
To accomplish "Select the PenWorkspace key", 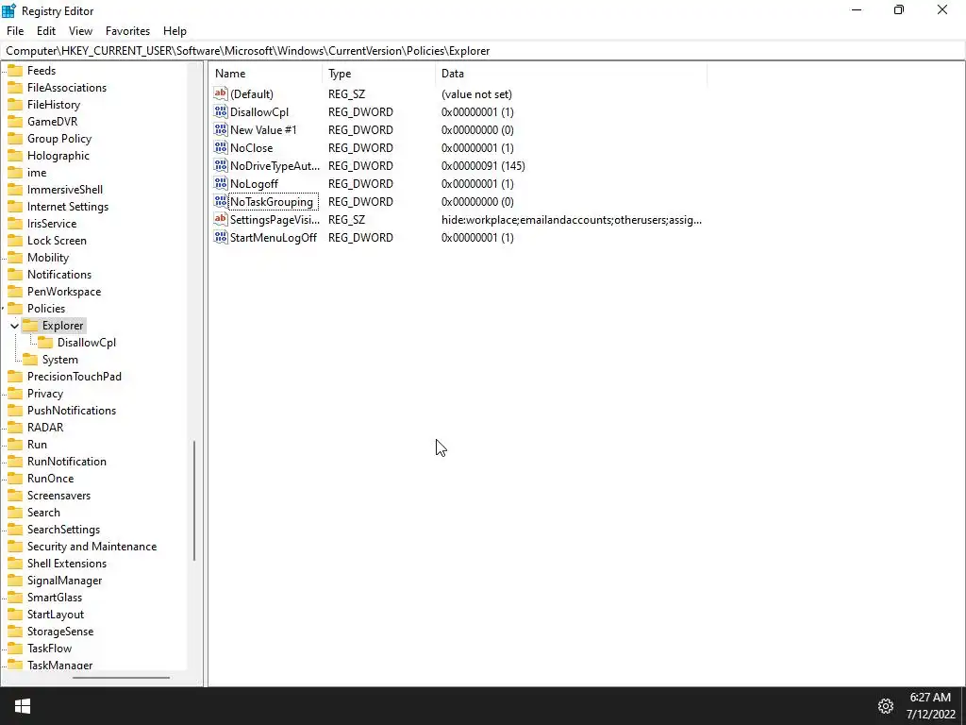I will (64, 292).
